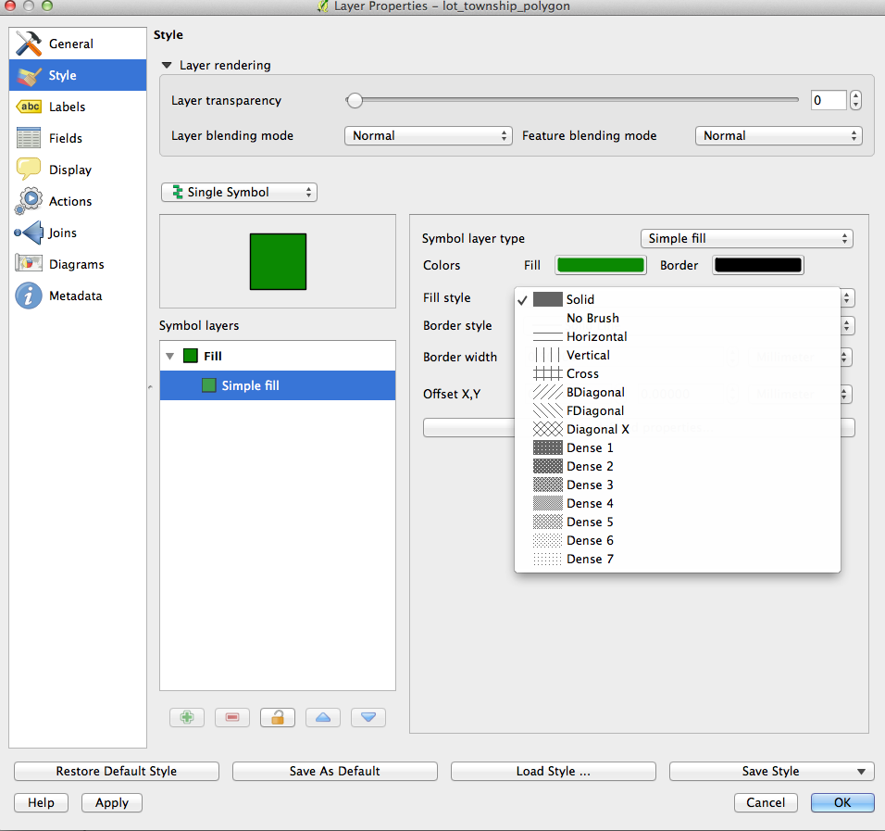Click the remove symbol layer minus icon
Viewport: 885px width, 831px height.
click(232, 717)
